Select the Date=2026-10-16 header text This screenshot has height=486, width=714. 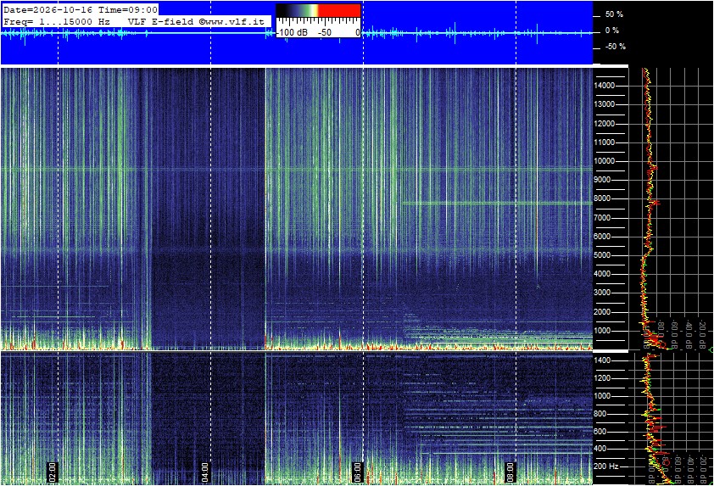47,9
